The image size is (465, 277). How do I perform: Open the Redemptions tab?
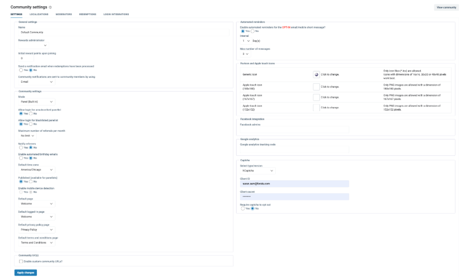pos(87,14)
